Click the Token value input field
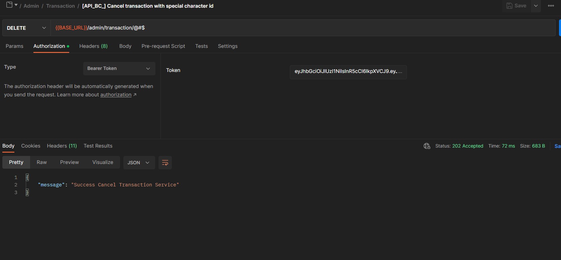Viewport: 561px width, 260px height. tap(348, 72)
